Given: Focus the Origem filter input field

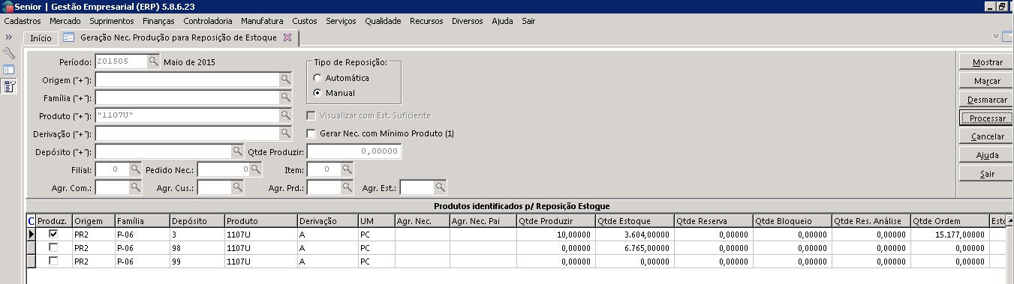Looking at the screenshot, I should click(x=187, y=79).
